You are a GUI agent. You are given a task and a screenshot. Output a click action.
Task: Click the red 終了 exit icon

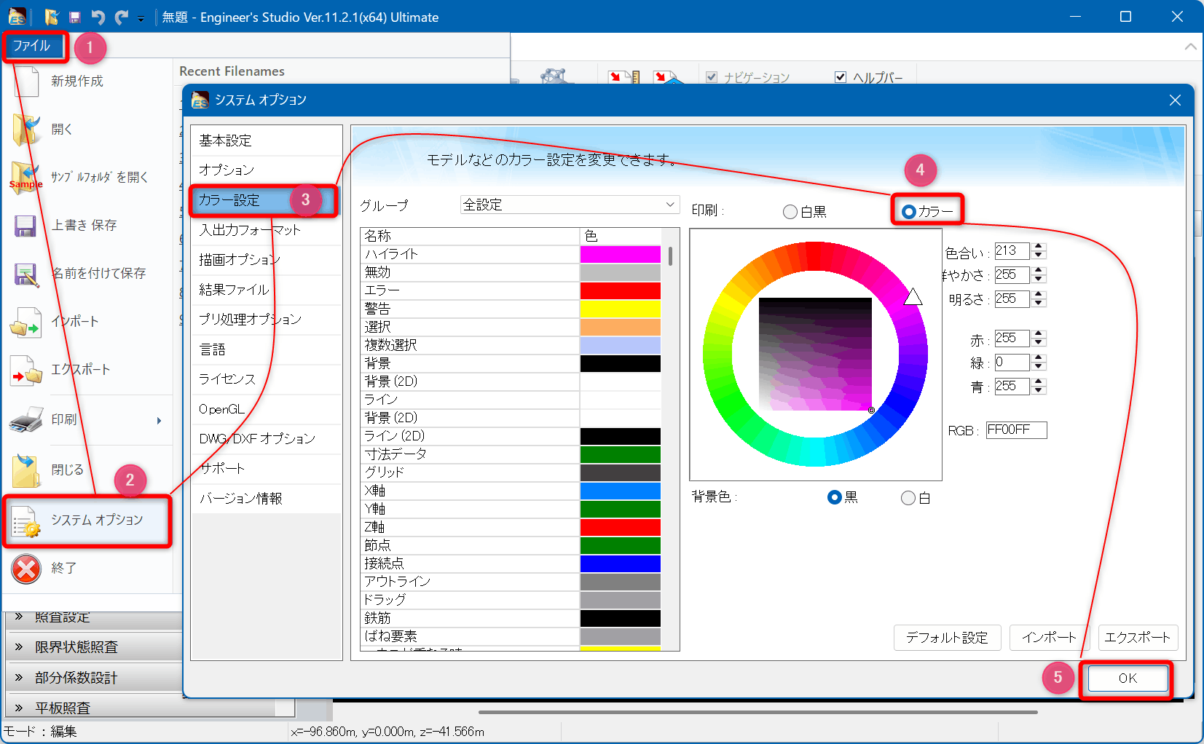(x=26, y=569)
